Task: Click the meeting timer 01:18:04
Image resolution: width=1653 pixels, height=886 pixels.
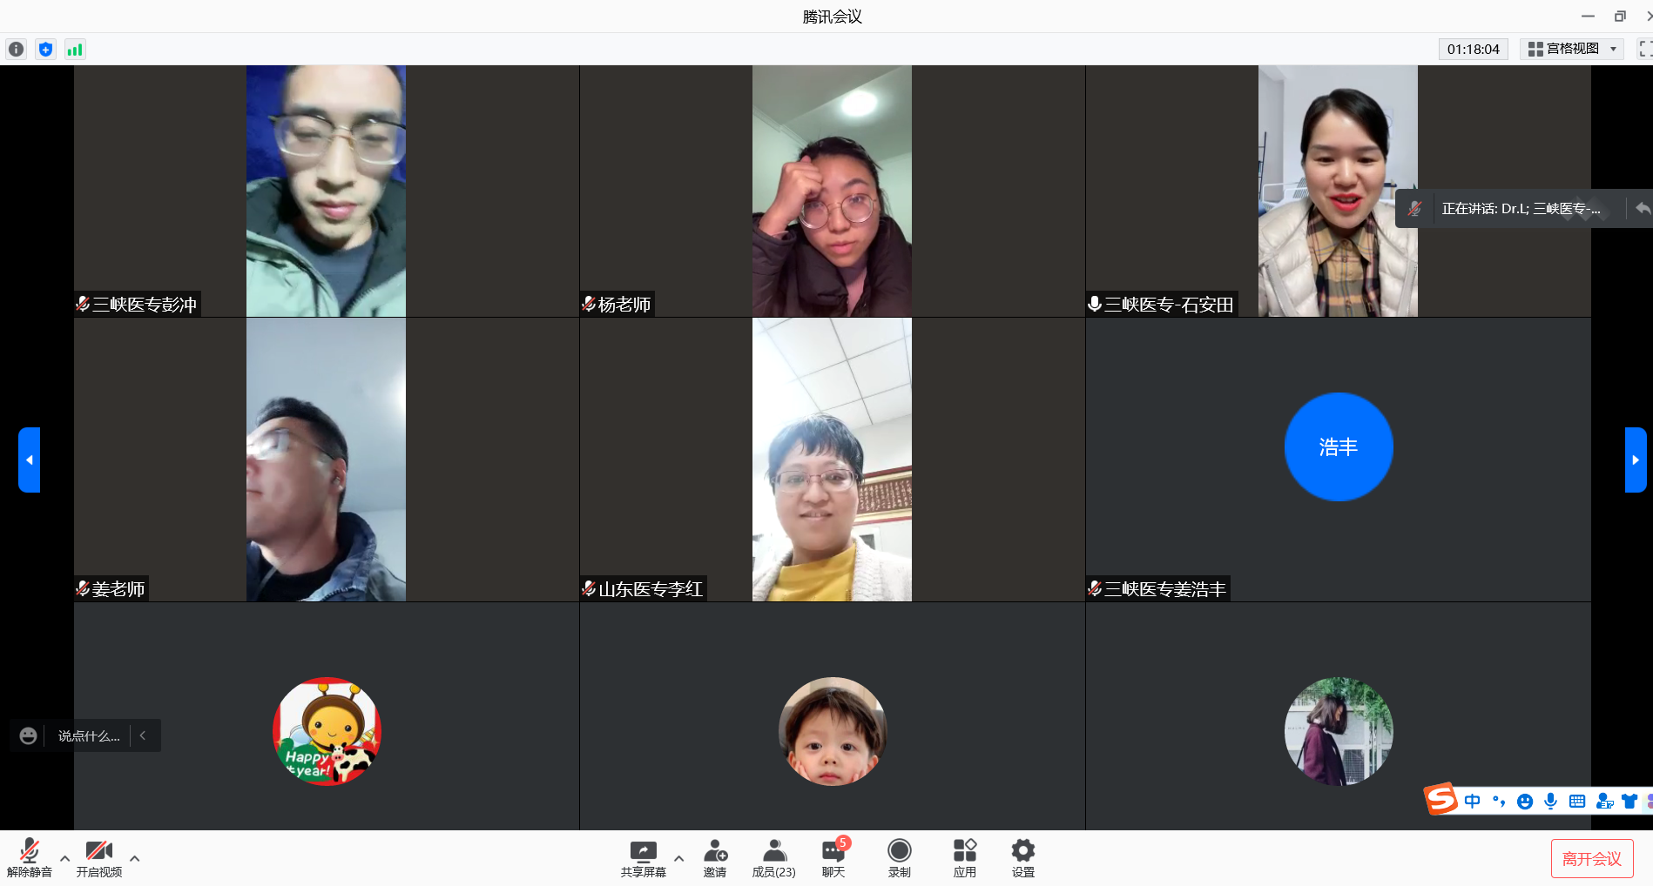Action: click(1474, 49)
